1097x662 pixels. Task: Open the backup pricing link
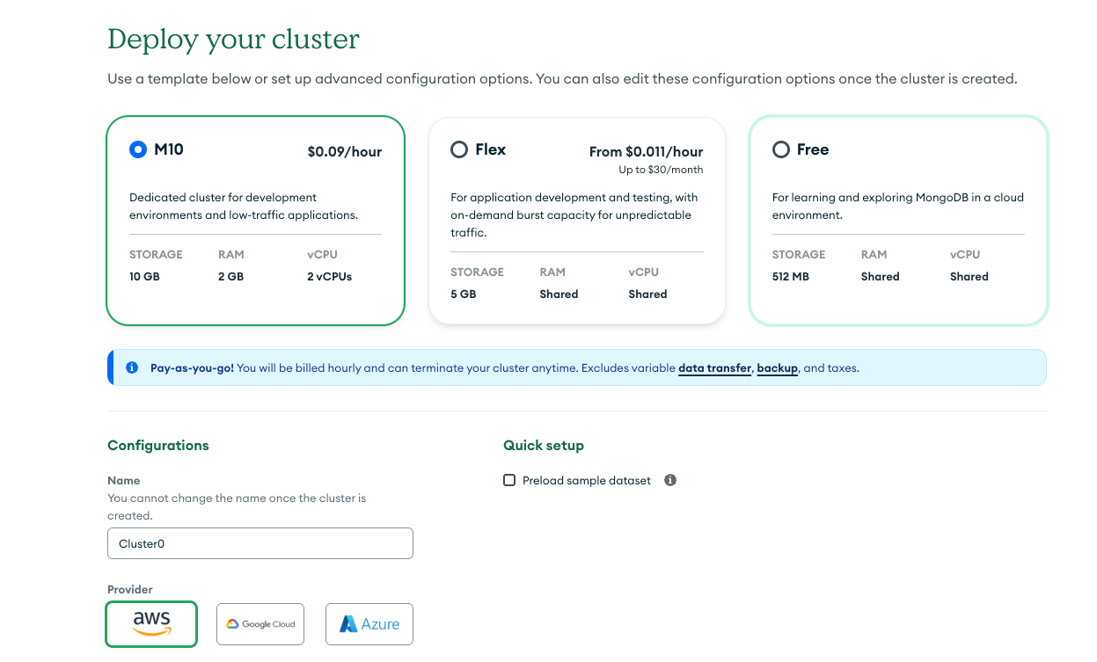tap(777, 367)
